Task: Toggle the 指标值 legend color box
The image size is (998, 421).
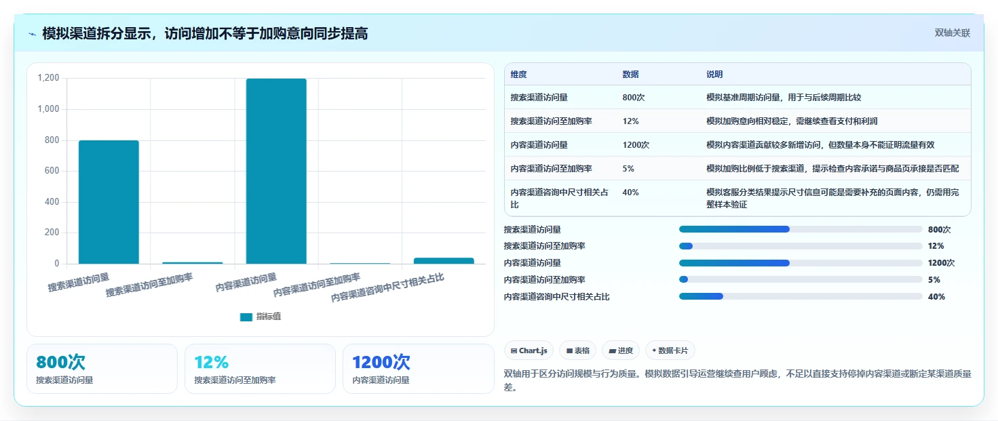Action: tap(246, 317)
